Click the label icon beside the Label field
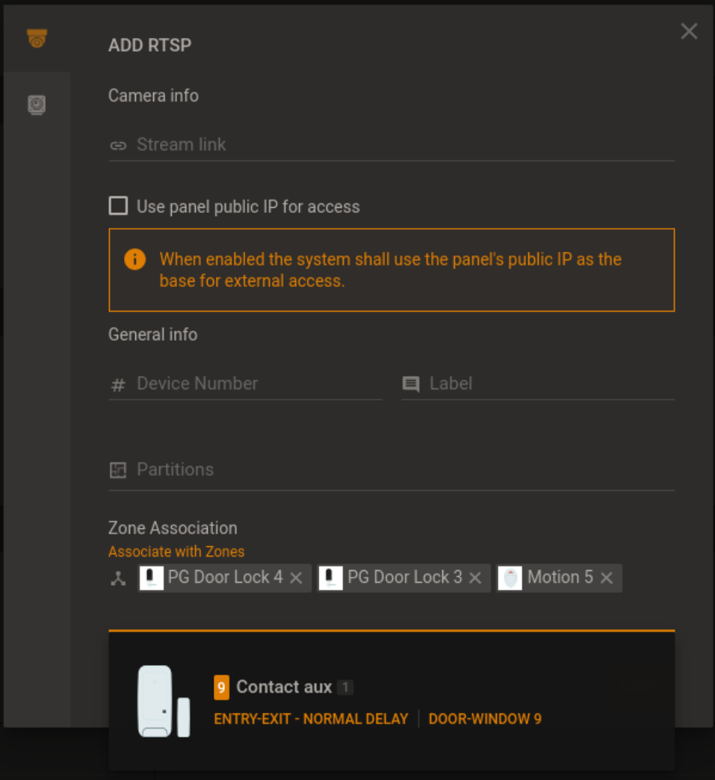The image size is (715, 780). click(x=410, y=384)
